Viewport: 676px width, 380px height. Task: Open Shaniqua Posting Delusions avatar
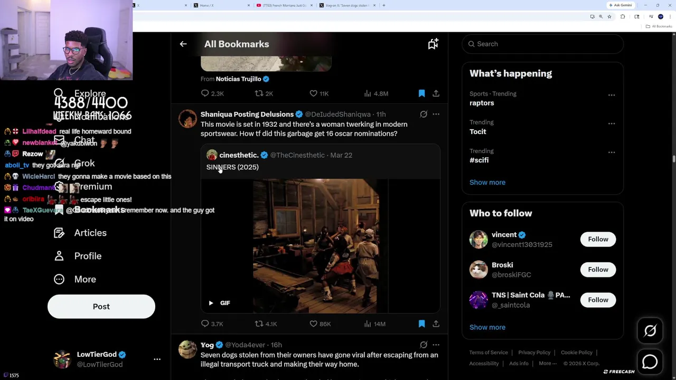point(187,119)
